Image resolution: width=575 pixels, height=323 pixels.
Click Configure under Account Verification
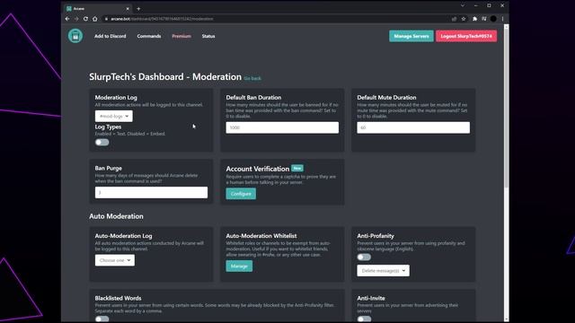tap(241, 194)
